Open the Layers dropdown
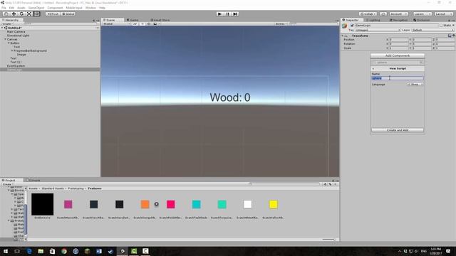 coord(422,14)
